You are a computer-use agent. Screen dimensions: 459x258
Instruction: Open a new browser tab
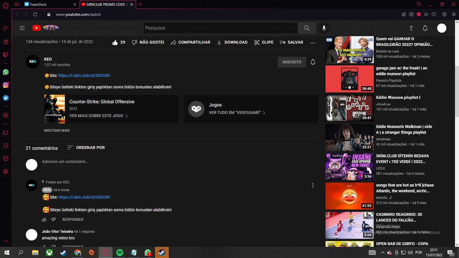click(x=140, y=4)
